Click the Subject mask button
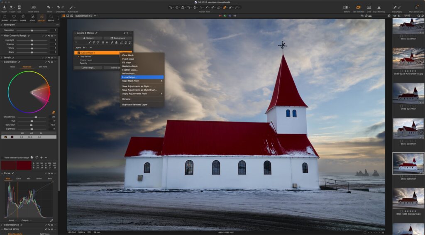The image size is (425, 235). click(x=88, y=38)
